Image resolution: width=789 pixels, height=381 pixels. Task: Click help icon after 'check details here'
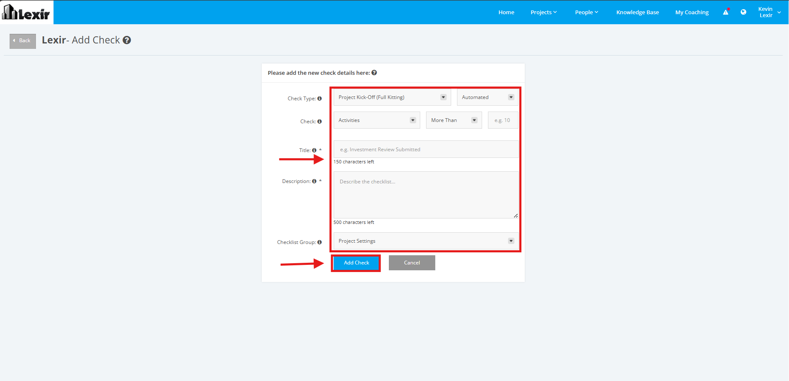[x=374, y=73]
